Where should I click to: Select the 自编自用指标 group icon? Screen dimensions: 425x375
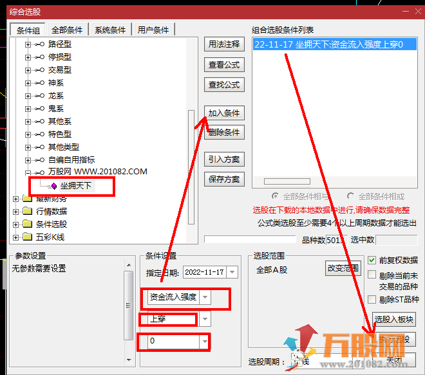(39, 160)
